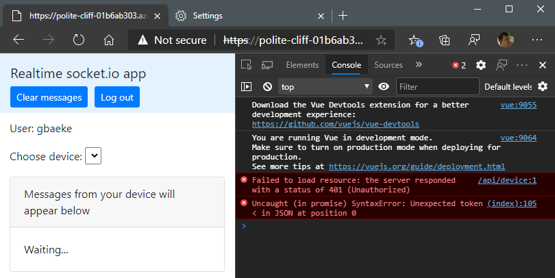Close the Settings browser tab
The width and height of the screenshot is (555, 278).
(321, 16)
